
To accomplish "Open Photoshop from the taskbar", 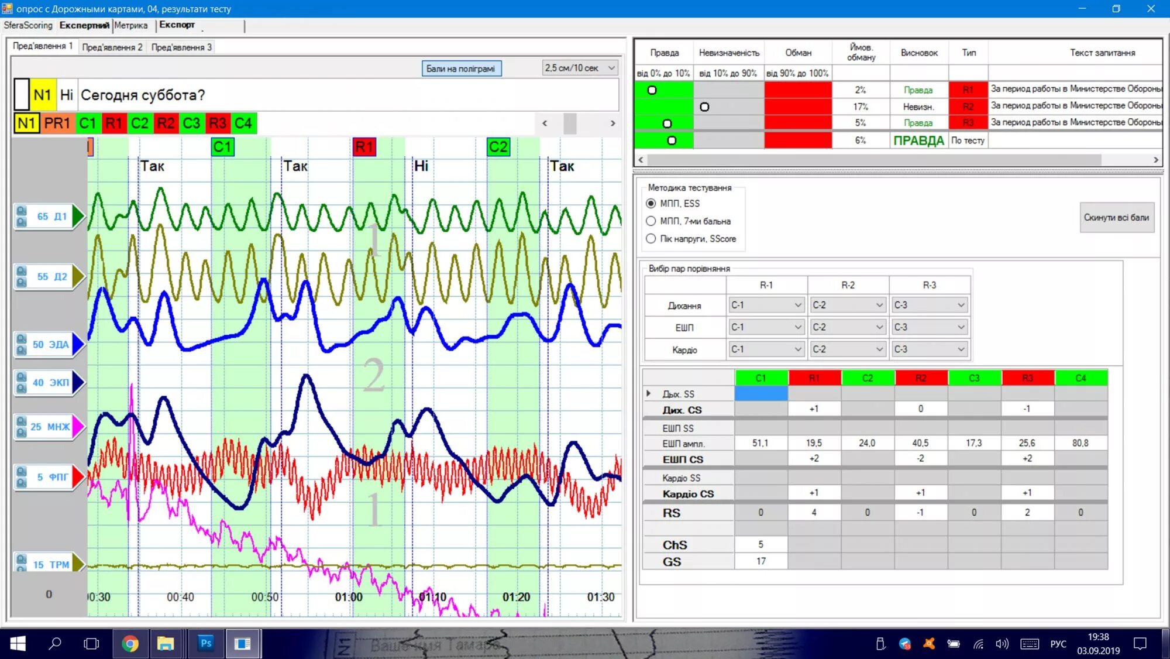I will 206,643.
